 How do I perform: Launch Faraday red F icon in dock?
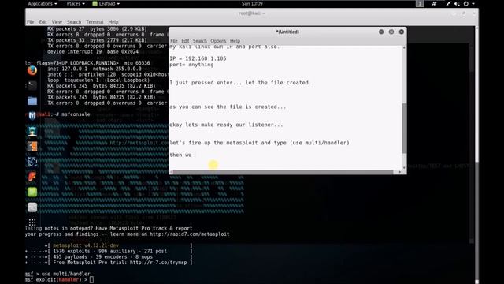pos(32,177)
